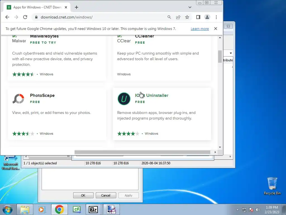Image resolution: width=286 pixels, height=215 pixels.
Task: Select the Recycle Bin desktop icon
Action: coord(272,186)
